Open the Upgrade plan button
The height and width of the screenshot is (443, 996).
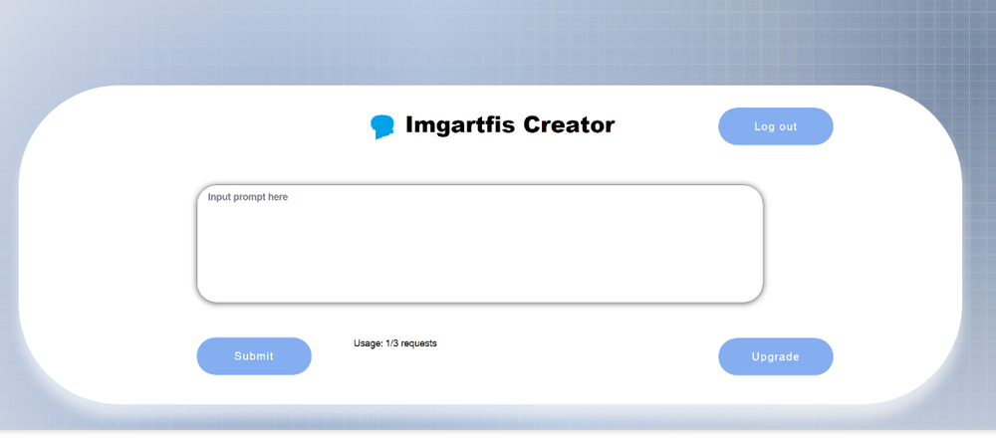click(x=776, y=356)
